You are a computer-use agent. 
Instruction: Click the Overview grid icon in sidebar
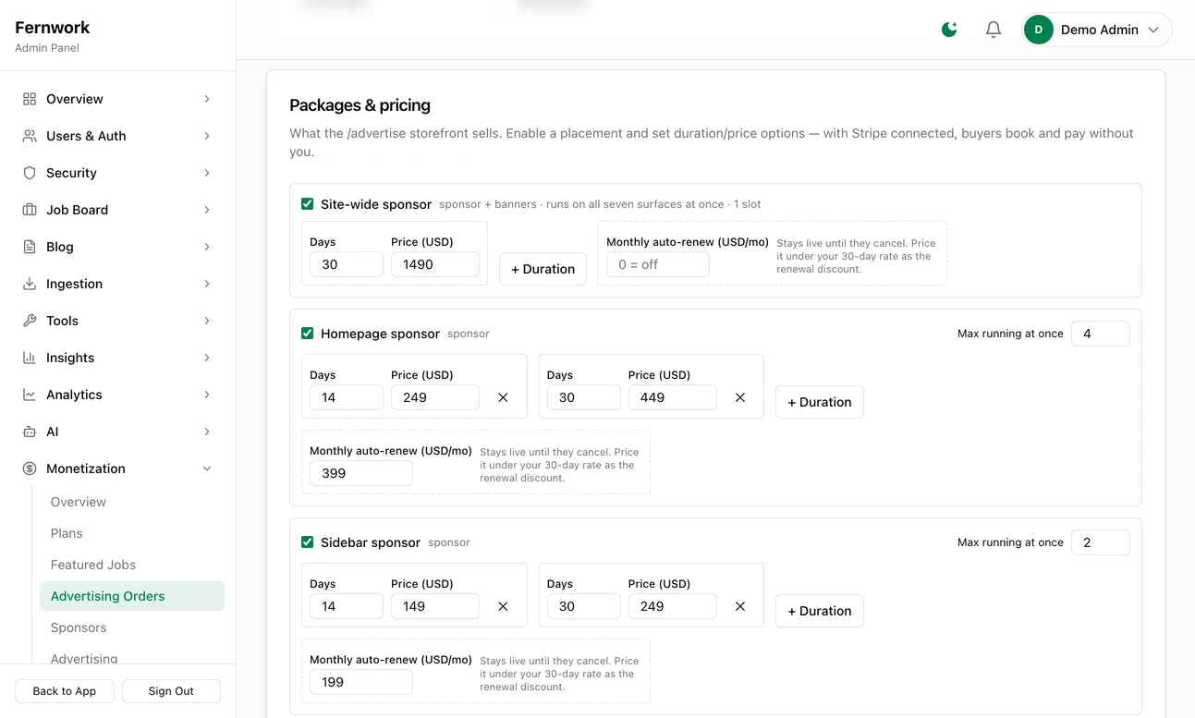30,99
